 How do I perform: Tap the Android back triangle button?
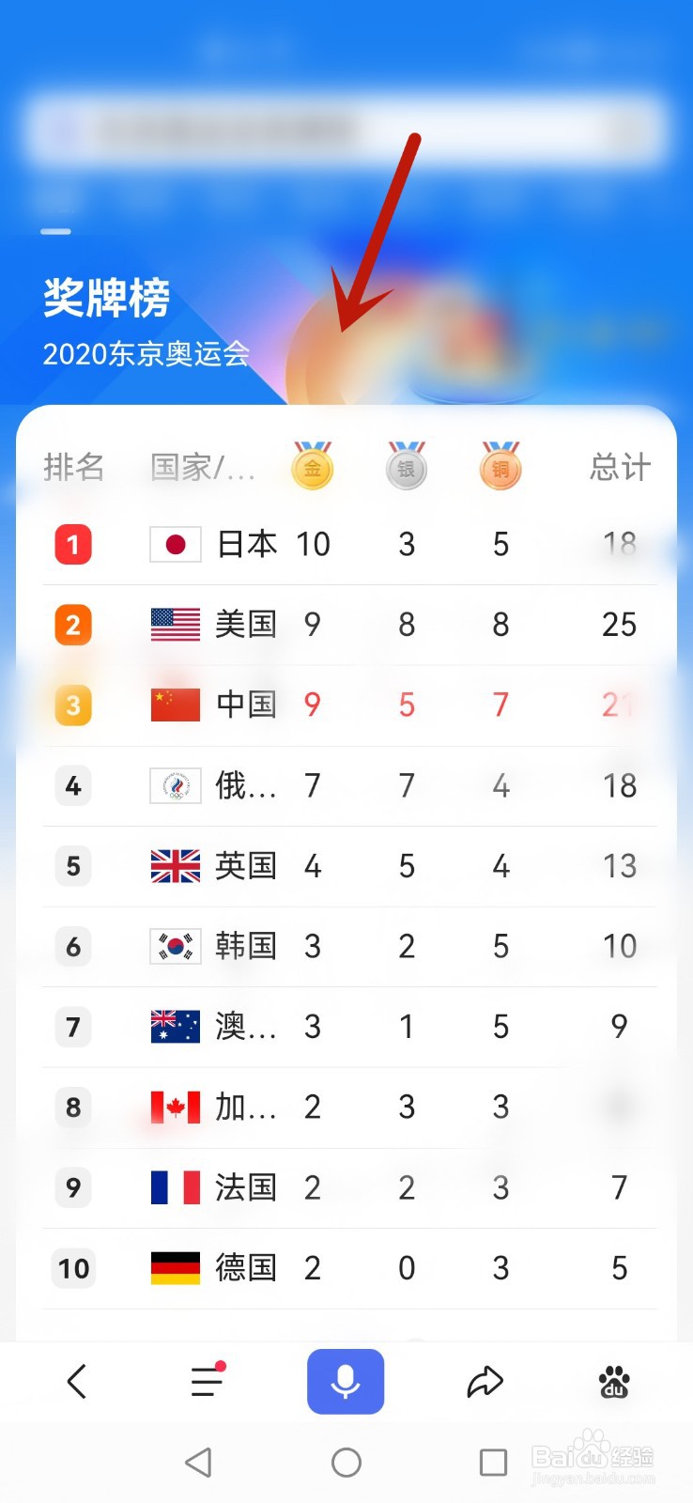point(198,1462)
